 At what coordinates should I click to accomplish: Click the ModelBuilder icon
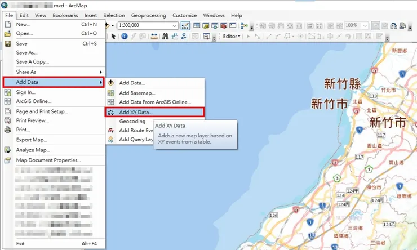click(x=244, y=26)
